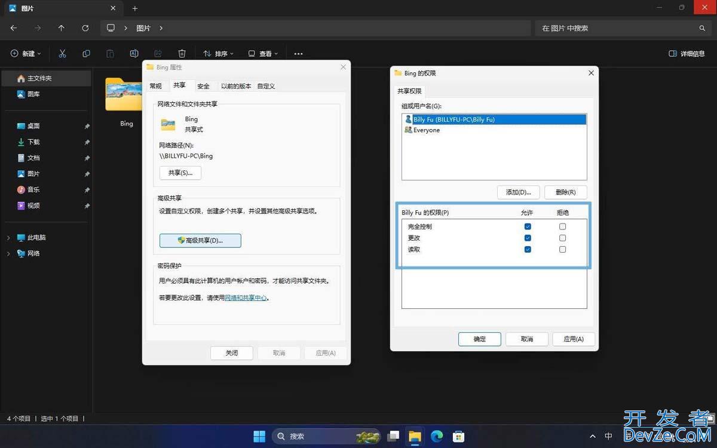Open 音乐 in the sidebar

[47, 189]
